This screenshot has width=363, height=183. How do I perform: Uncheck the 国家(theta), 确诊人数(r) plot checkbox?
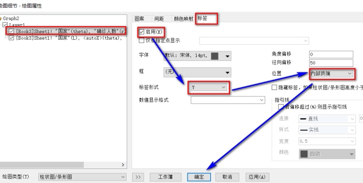coord(11,31)
